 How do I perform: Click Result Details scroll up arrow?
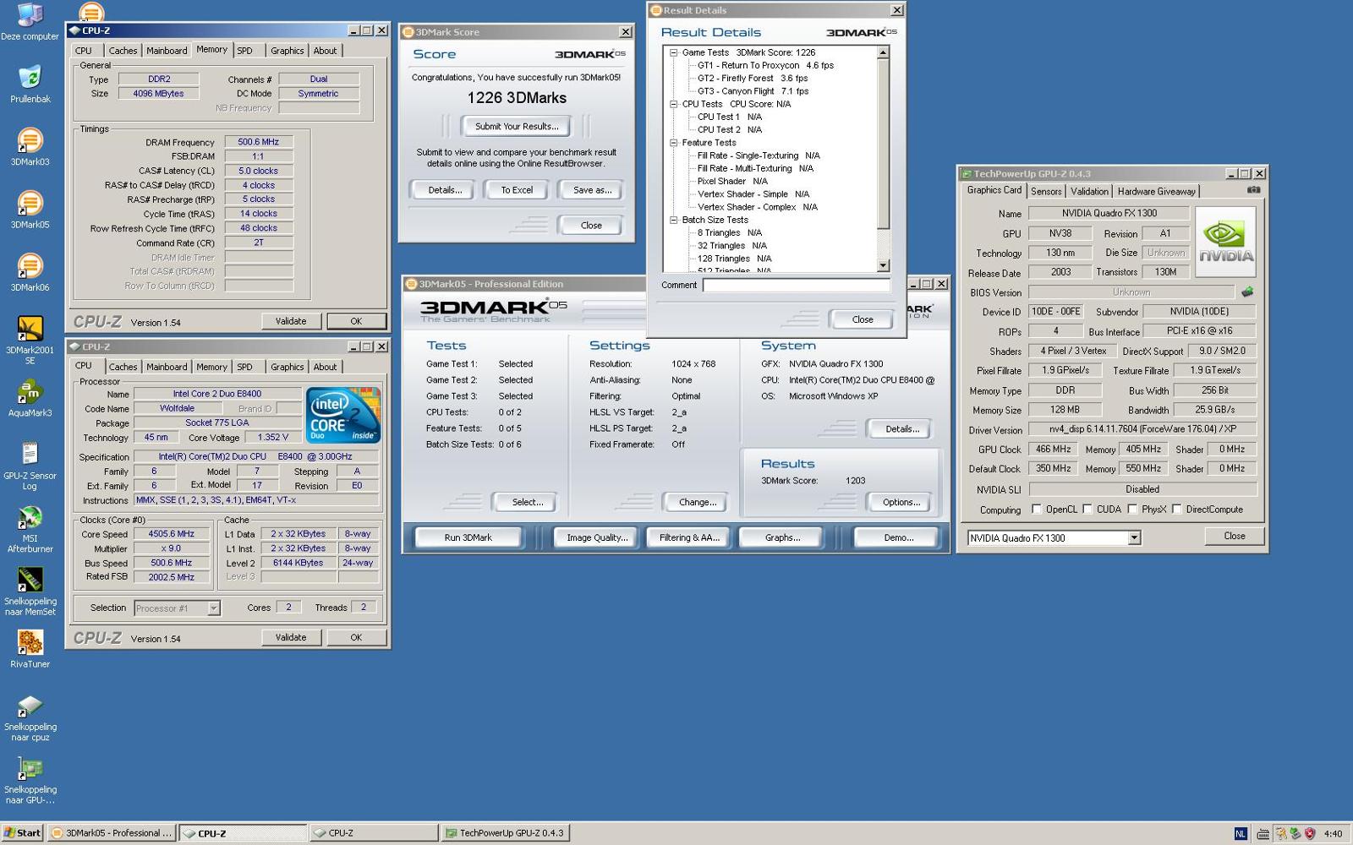[x=883, y=52]
